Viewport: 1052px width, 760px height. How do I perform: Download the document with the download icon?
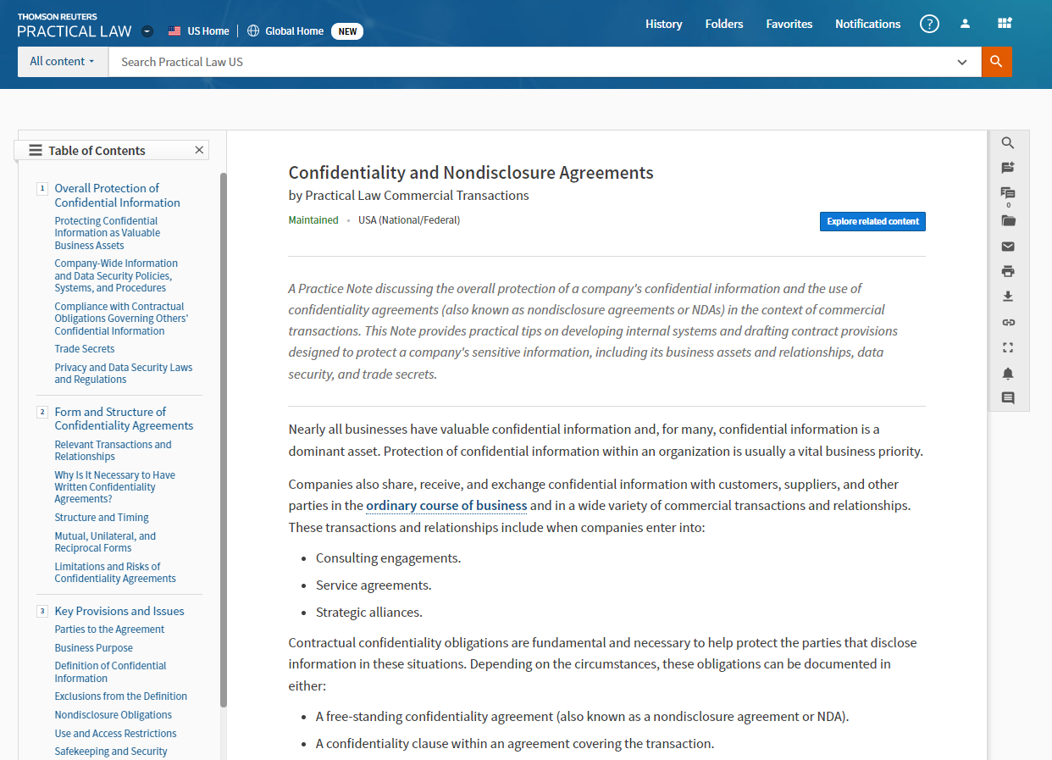[x=1008, y=297]
